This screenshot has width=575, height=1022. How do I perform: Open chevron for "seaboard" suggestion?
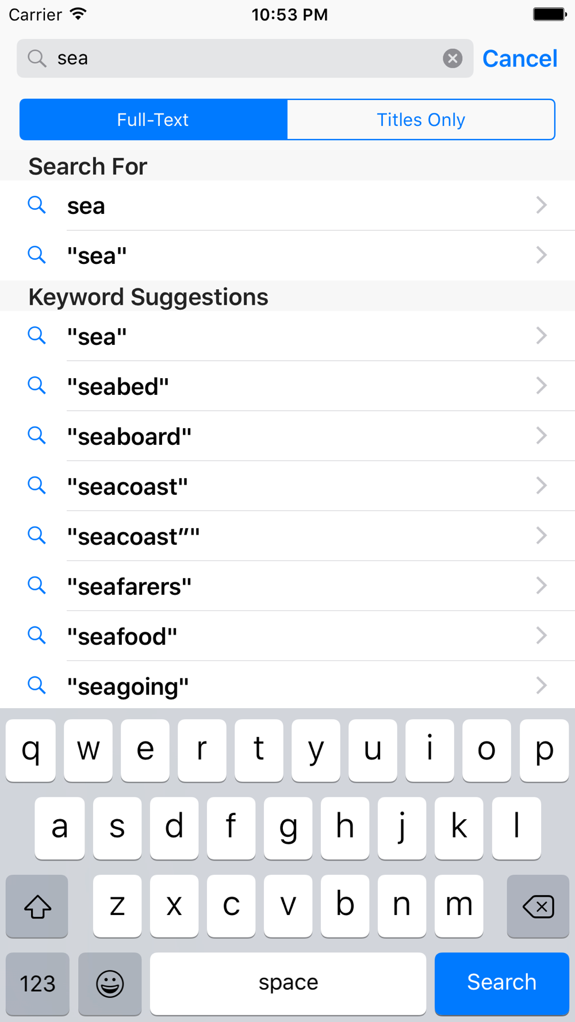[541, 435]
